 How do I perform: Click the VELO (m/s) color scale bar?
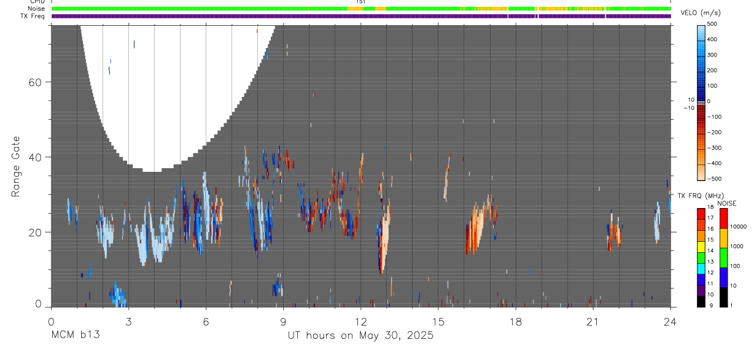coord(701,101)
